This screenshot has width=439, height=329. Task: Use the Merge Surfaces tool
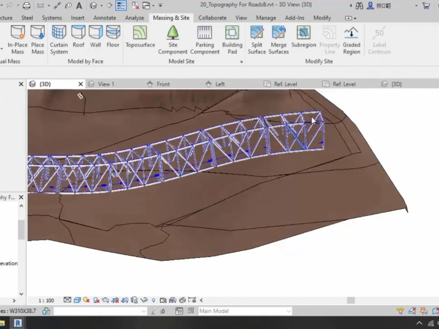[278, 39]
